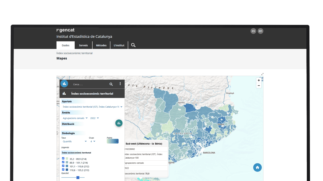Open the Grups dropdown showing 4
The height and width of the screenshot is (181, 323).
[92, 141]
